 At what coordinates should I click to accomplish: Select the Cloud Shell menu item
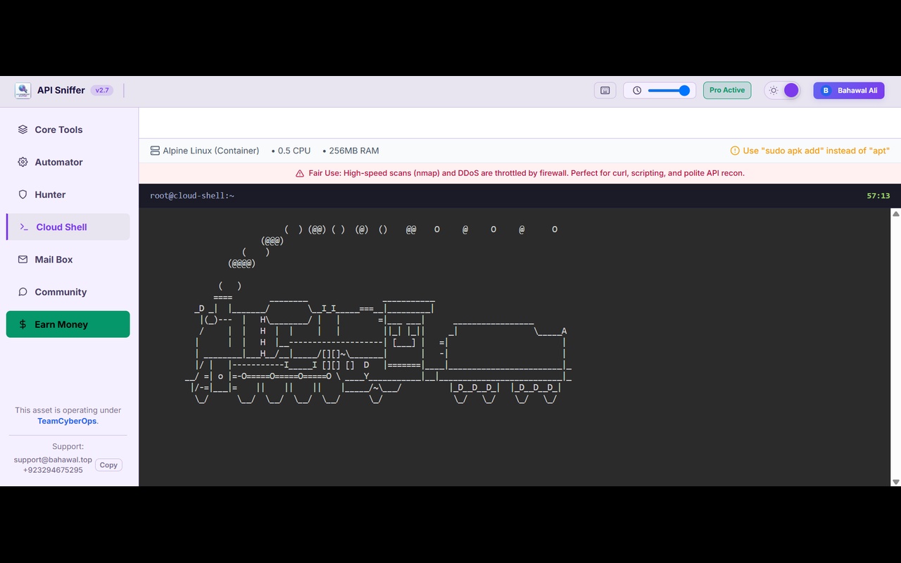pyautogui.click(x=68, y=227)
